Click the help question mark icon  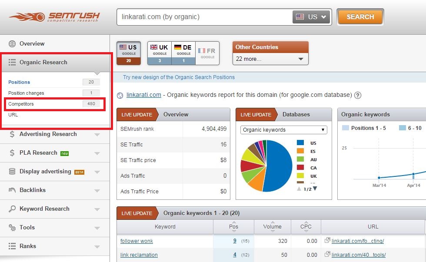[x=358, y=95]
